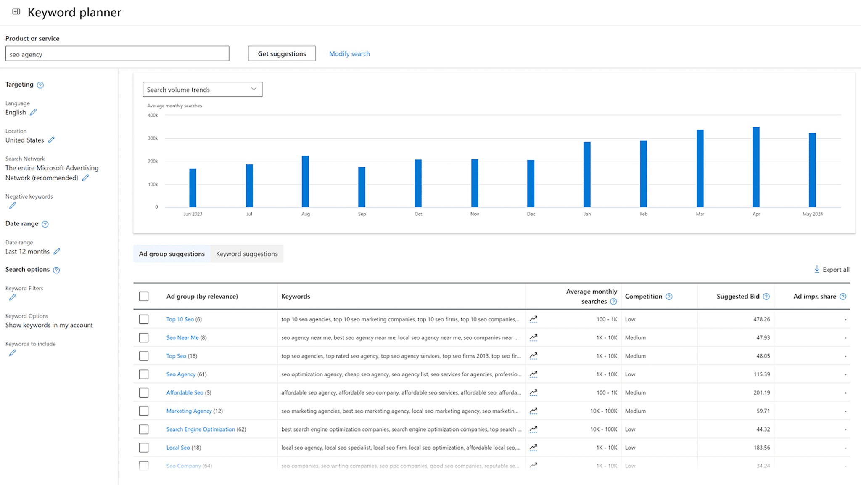Click the 478.26 suggested bid value
The image size is (861, 485).
coord(761,319)
